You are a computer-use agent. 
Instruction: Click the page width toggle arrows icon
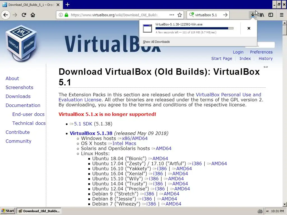pos(266,67)
